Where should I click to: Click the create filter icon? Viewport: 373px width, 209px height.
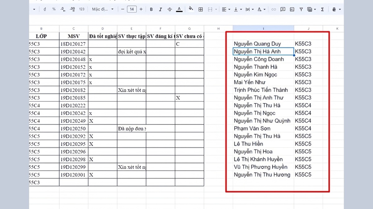pos(301,9)
